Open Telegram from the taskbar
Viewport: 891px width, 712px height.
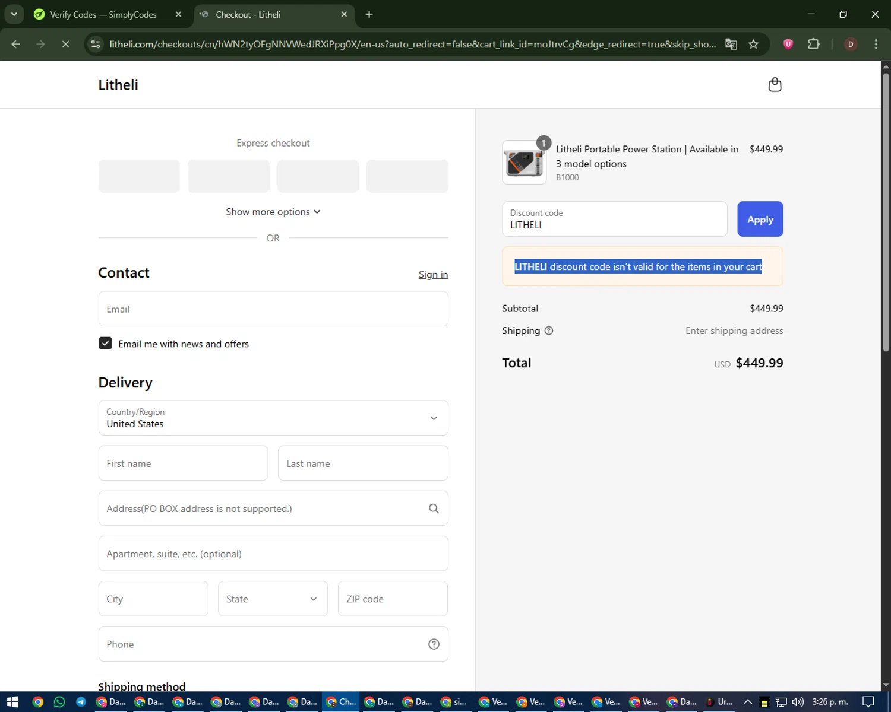pos(81,702)
